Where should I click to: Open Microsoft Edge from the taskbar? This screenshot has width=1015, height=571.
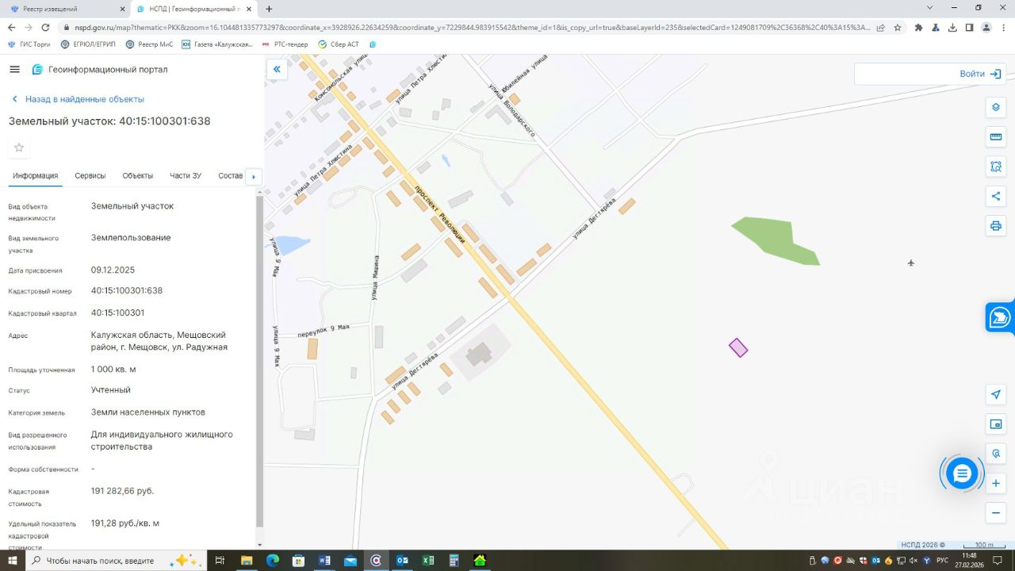pyautogui.click(x=273, y=561)
